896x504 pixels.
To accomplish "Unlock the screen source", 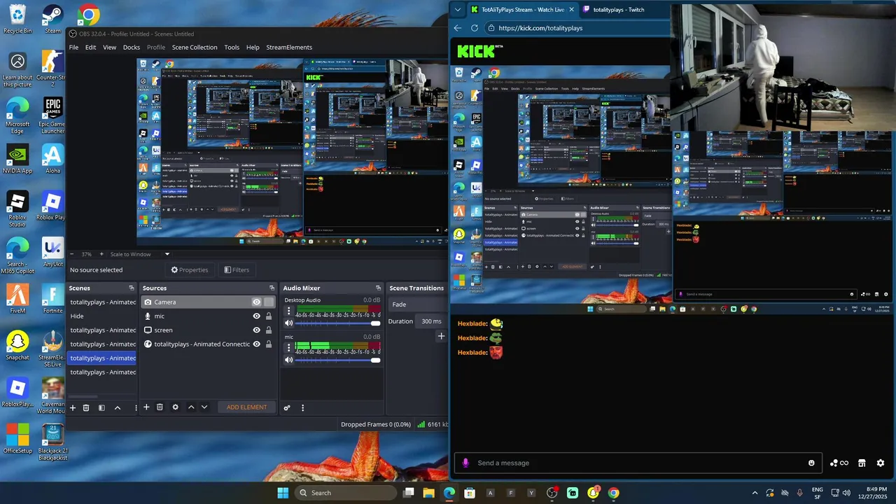I will [268, 330].
